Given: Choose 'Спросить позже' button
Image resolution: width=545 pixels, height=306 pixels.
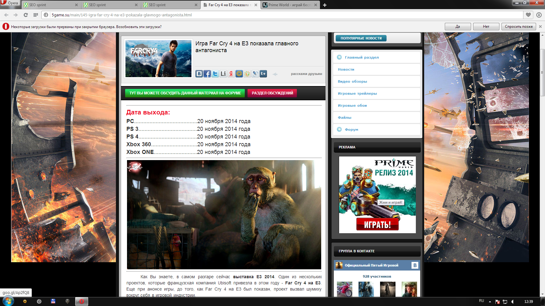Looking at the screenshot, I should tap(519, 27).
